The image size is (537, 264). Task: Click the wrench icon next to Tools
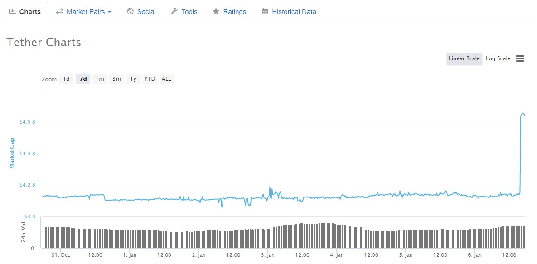174,11
